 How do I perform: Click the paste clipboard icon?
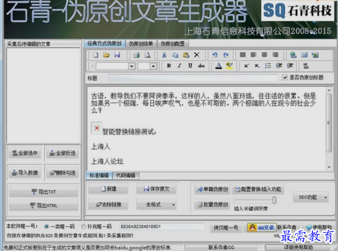pyautogui.click(x=186, y=55)
